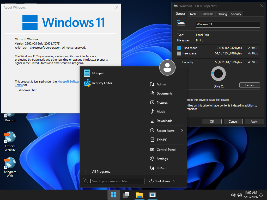
Task: Click the taskbar app with blue window icon
Action: coord(152,195)
